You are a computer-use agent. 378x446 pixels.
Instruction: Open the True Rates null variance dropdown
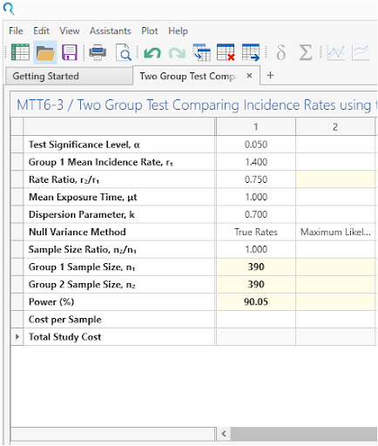[256, 232]
